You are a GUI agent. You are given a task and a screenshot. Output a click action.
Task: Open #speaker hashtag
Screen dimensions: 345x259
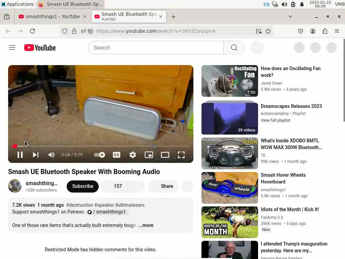point(104,205)
